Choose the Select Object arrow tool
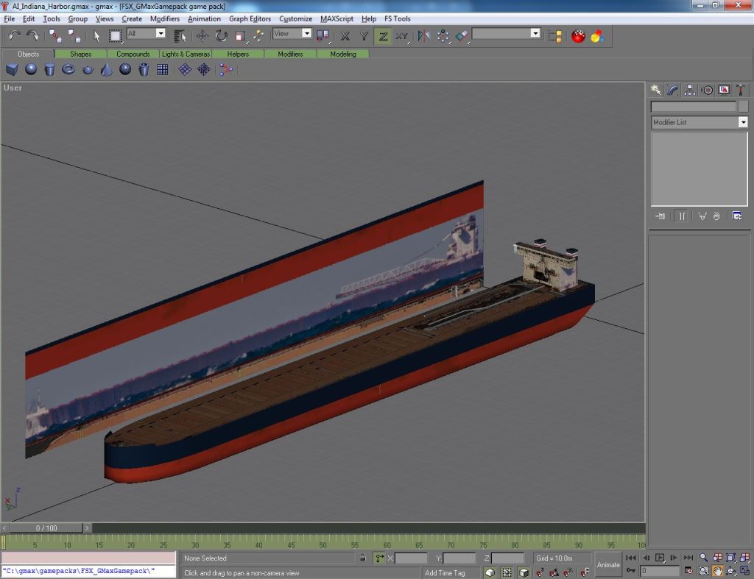Viewport: 754px width, 579px height. [96, 35]
